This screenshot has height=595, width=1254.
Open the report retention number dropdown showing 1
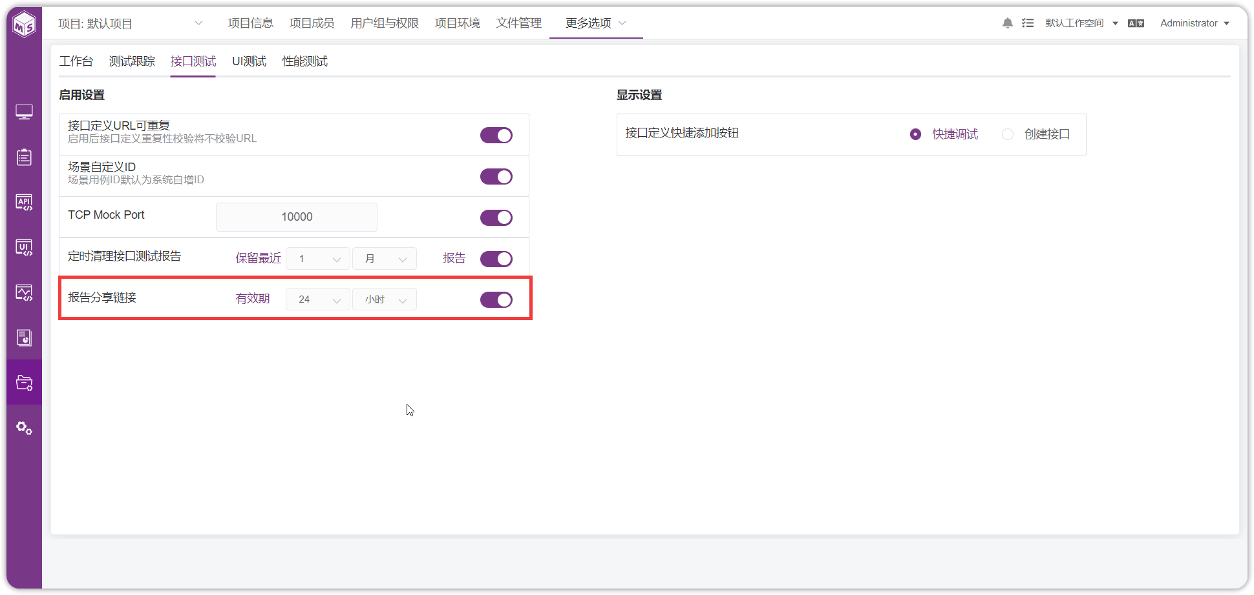tap(318, 259)
